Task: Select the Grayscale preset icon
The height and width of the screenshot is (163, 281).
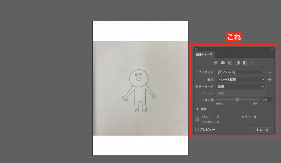Action: click(x=237, y=63)
